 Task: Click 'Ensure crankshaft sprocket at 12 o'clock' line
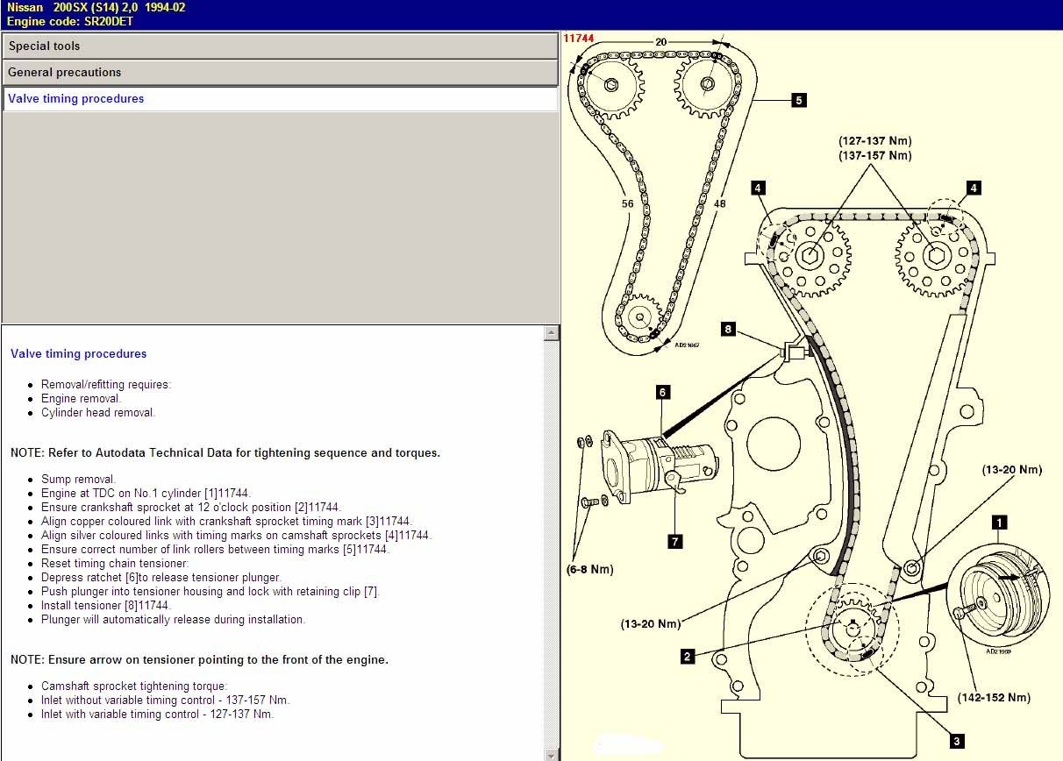point(190,508)
